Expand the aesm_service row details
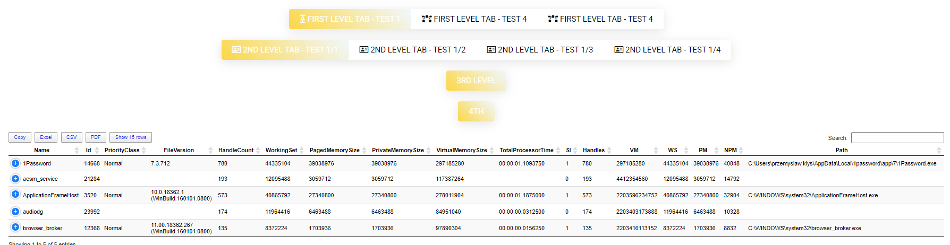Image resolution: width=950 pixels, height=245 pixels. (15, 179)
